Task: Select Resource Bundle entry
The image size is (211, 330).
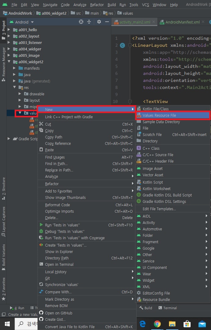Action: (x=173, y=299)
